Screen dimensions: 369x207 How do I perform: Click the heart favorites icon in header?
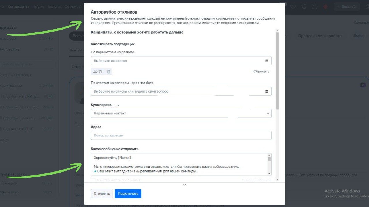pos(293,7)
